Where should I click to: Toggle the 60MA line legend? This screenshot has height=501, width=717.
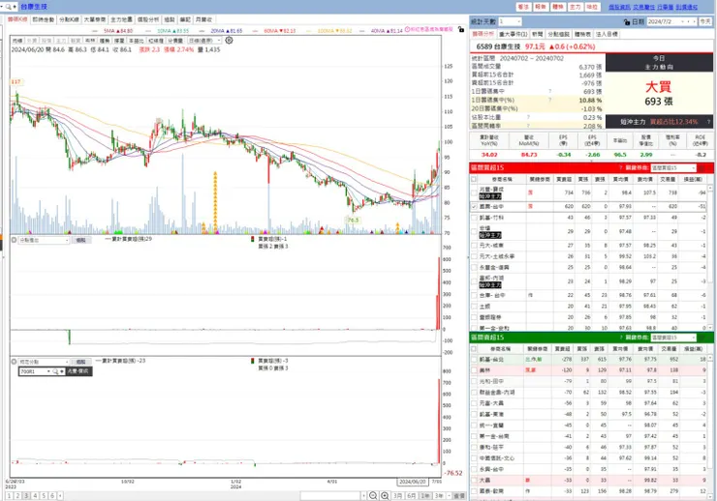(x=280, y=31)
